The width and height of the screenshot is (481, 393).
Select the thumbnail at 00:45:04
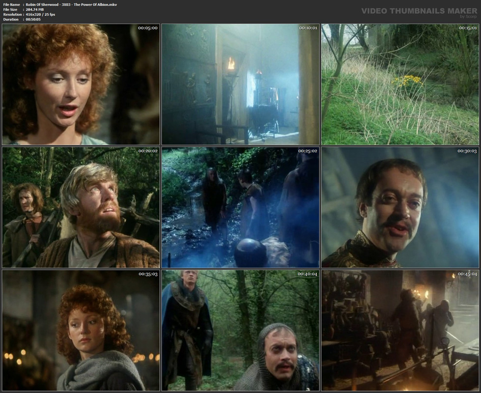click(x=400, y=331)
